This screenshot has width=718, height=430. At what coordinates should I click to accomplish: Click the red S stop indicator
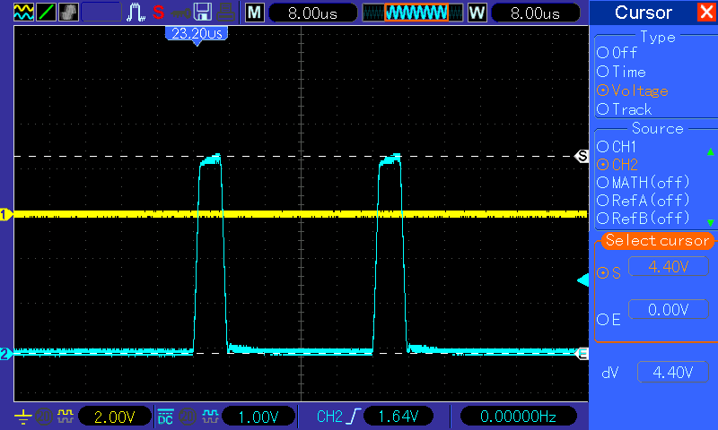click(x=159, y=13)
